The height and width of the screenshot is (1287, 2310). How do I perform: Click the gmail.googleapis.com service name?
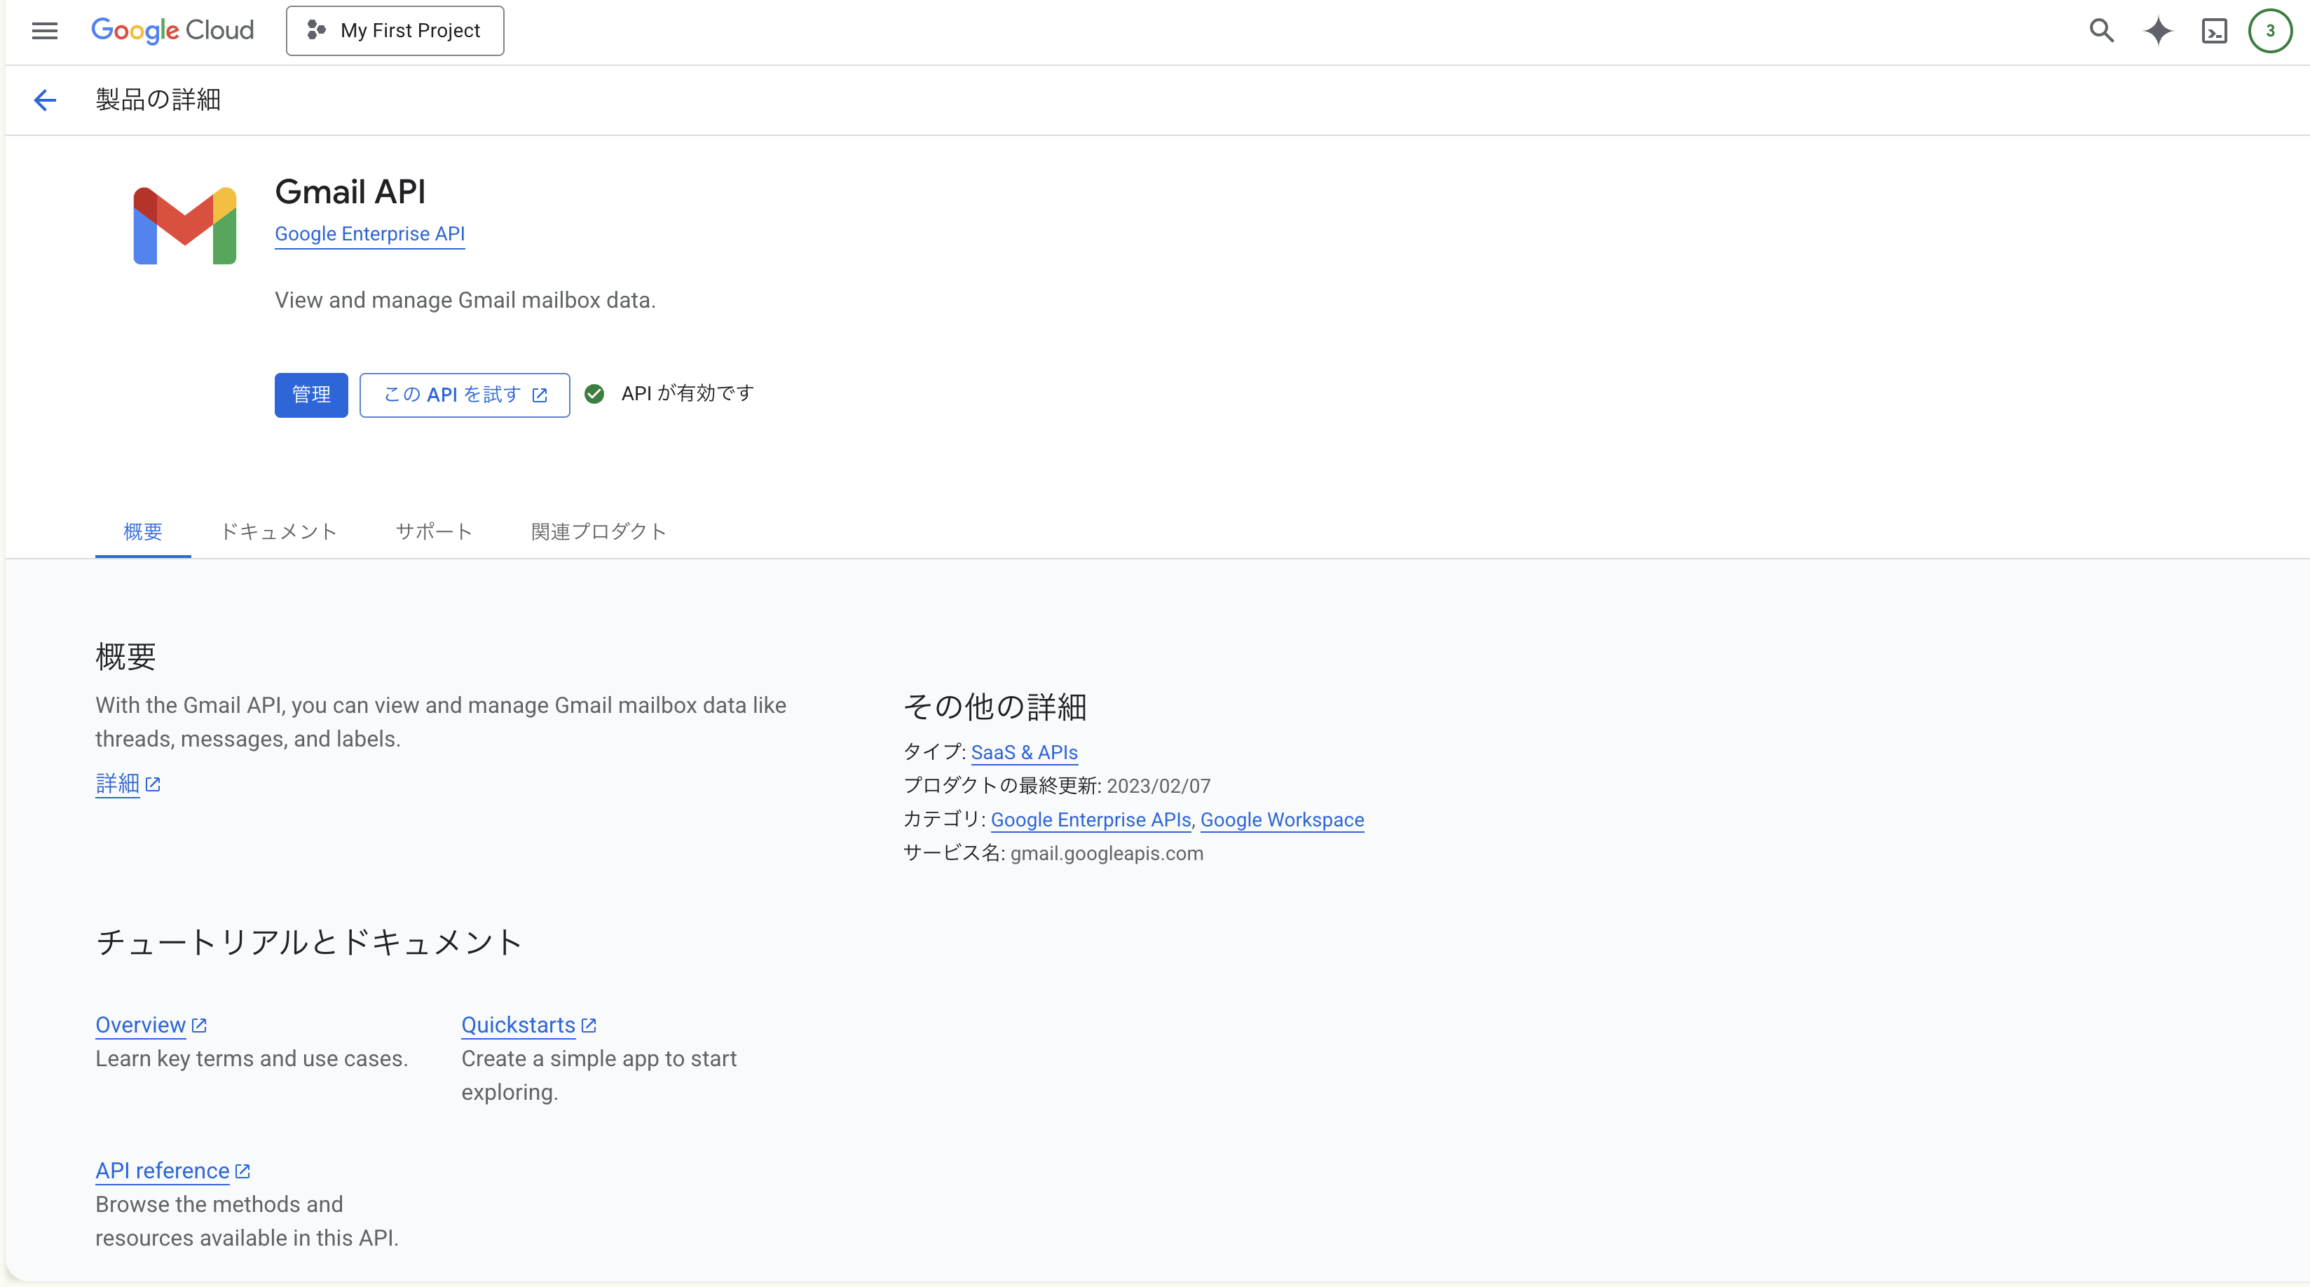click(1107, 854)
